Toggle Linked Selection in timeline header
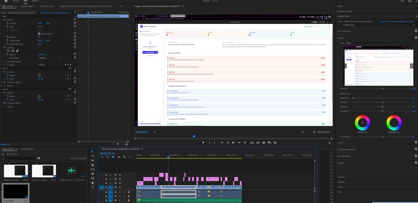The width and height of the screenshot is (418, 203). coord(113,157)
